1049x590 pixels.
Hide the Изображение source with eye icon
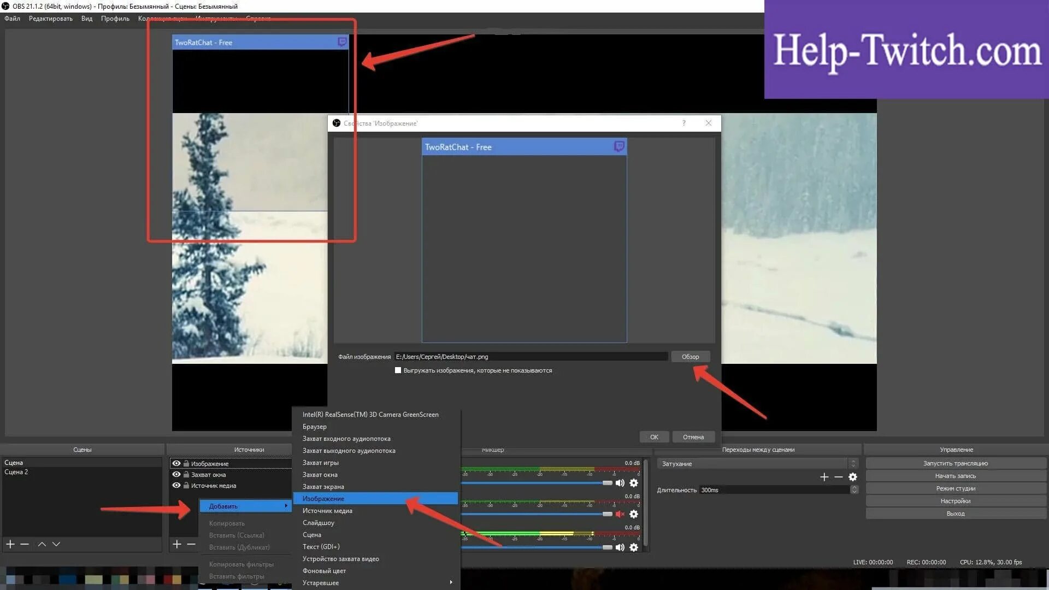[x=176, y=463]
